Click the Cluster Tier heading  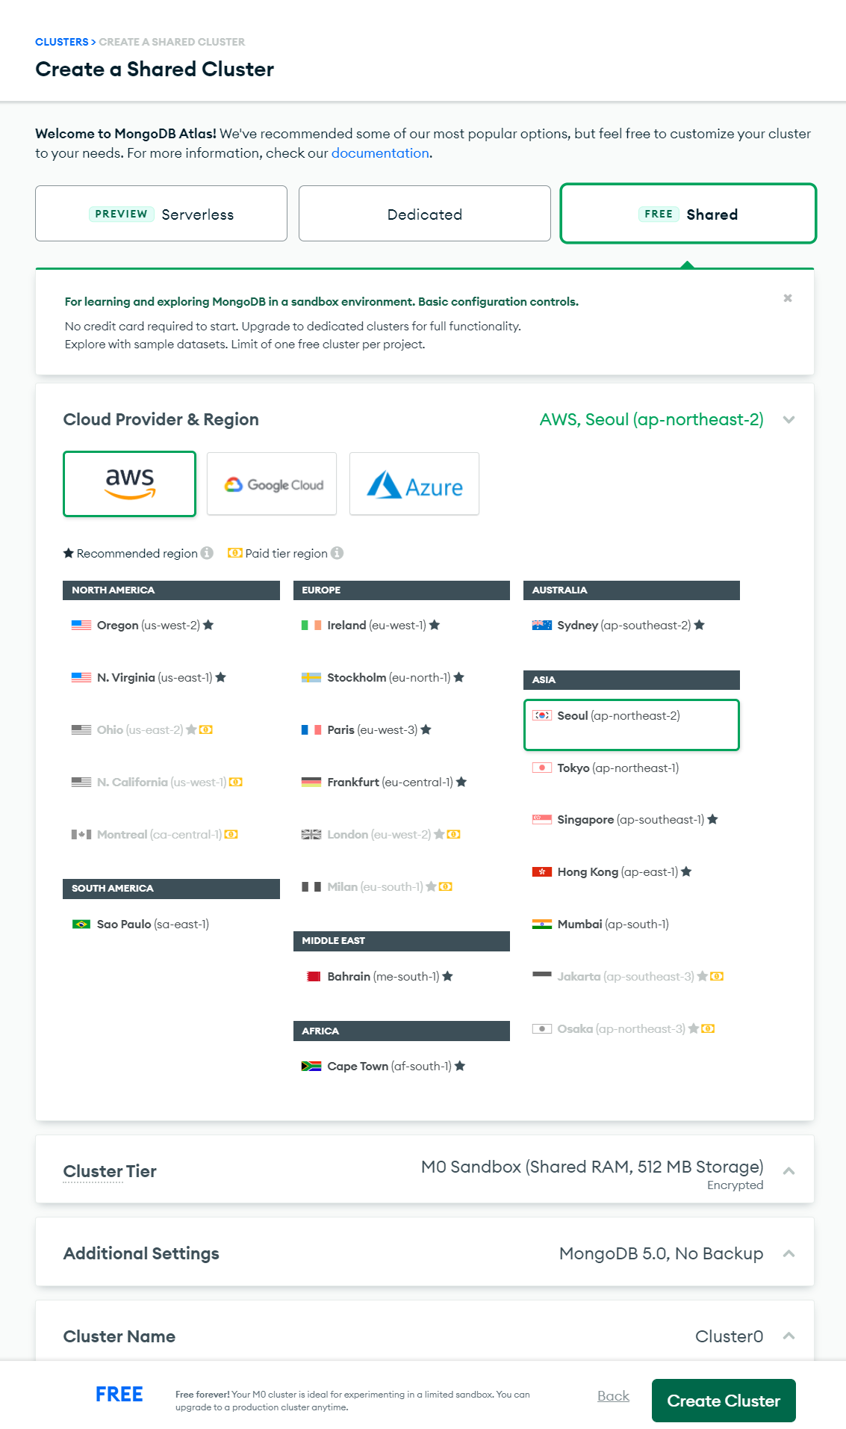click(110, 1171)
